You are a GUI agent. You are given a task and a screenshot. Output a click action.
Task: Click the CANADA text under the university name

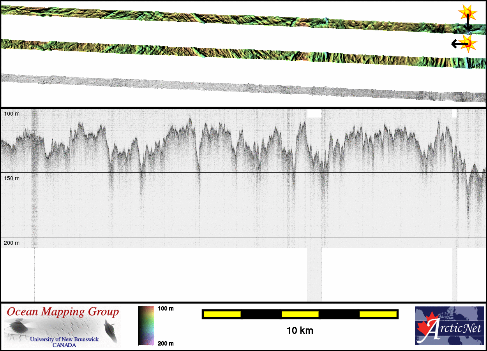tap(64, 345)
